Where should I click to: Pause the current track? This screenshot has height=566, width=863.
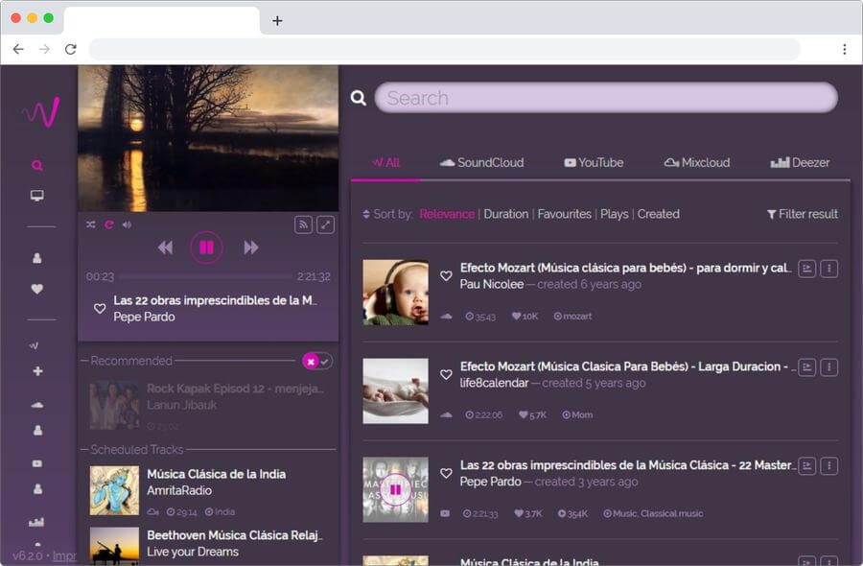coord(206,248)
